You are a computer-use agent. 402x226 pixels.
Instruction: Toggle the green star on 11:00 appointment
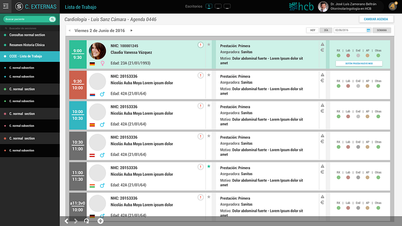[209, 167]
